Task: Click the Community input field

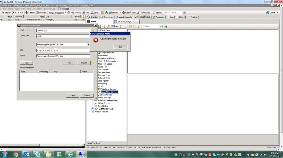Action: point(63,36)
